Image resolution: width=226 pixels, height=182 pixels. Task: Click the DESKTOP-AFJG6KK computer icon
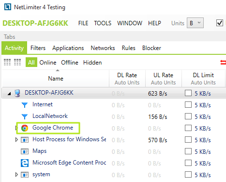click(17, 93)
